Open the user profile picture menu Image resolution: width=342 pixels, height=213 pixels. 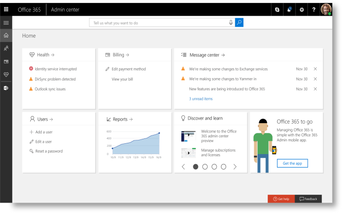pyautogui.click(x=326, y=9)
